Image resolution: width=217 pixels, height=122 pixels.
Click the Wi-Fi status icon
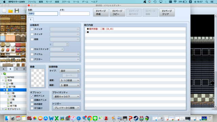(175, 2)
